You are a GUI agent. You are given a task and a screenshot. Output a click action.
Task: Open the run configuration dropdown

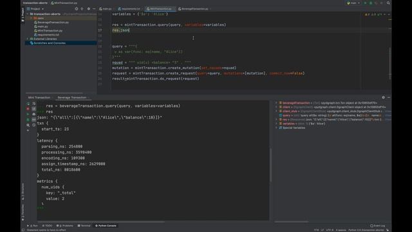[x=353, y=3]
